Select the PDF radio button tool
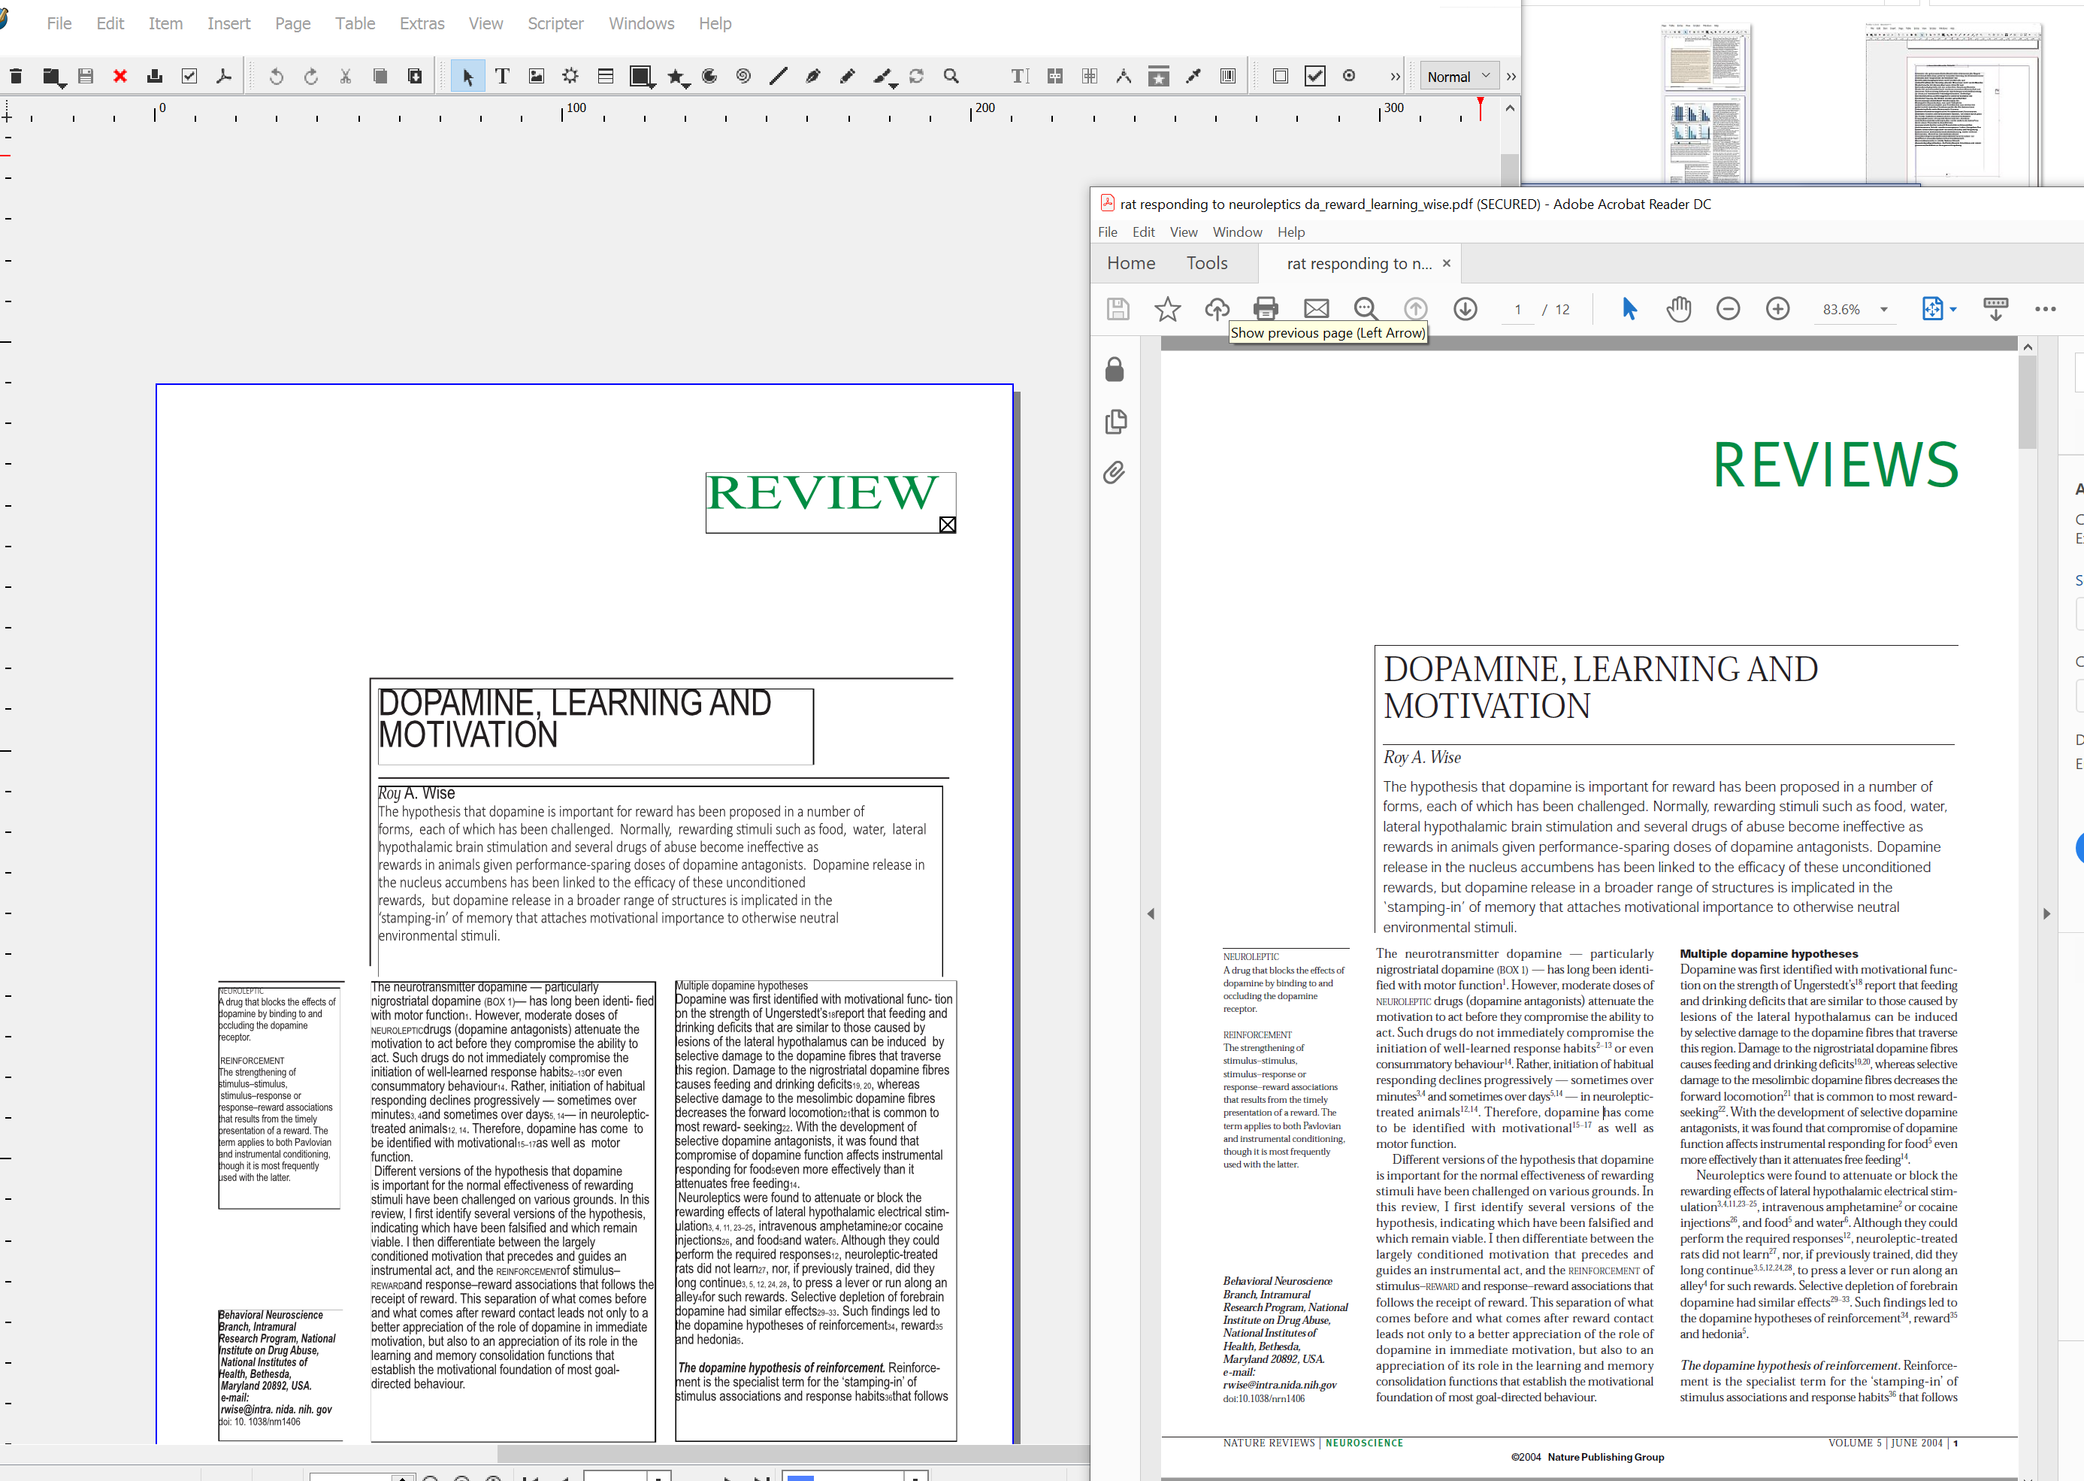The image size is (2084, 1481). click(x=1349, y=77)
